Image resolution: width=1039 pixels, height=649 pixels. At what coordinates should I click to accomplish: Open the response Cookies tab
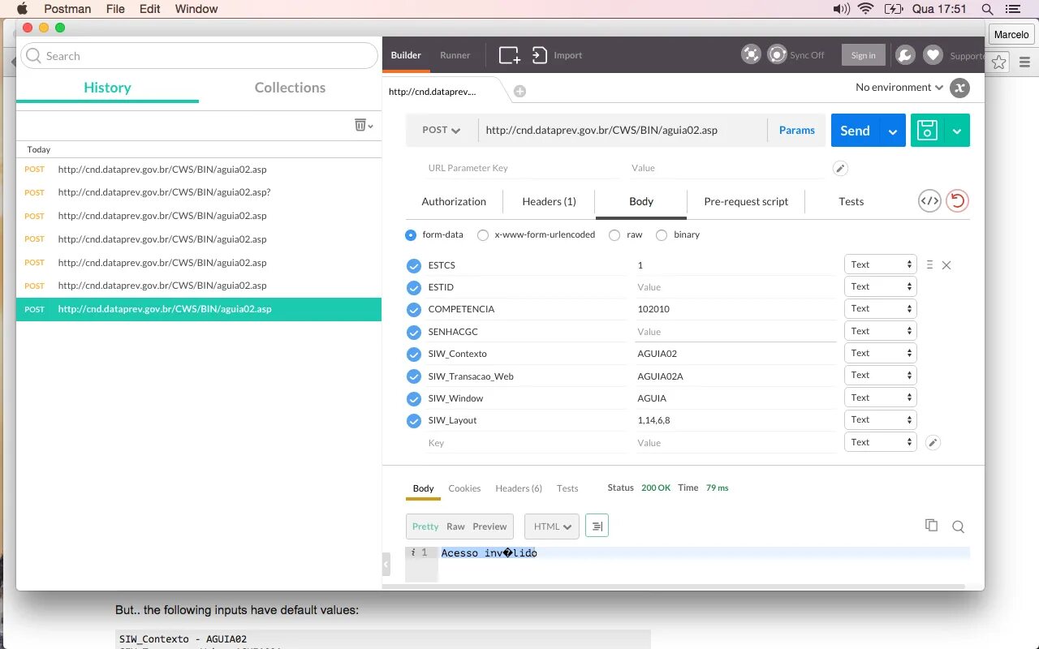464,488
